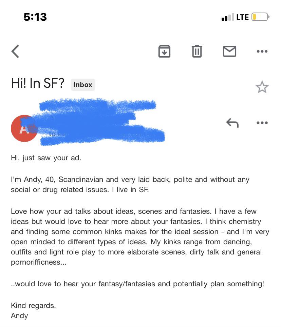Tap the blue scribble covering sender info
The image size is (281, 330).
click(98, 122)
